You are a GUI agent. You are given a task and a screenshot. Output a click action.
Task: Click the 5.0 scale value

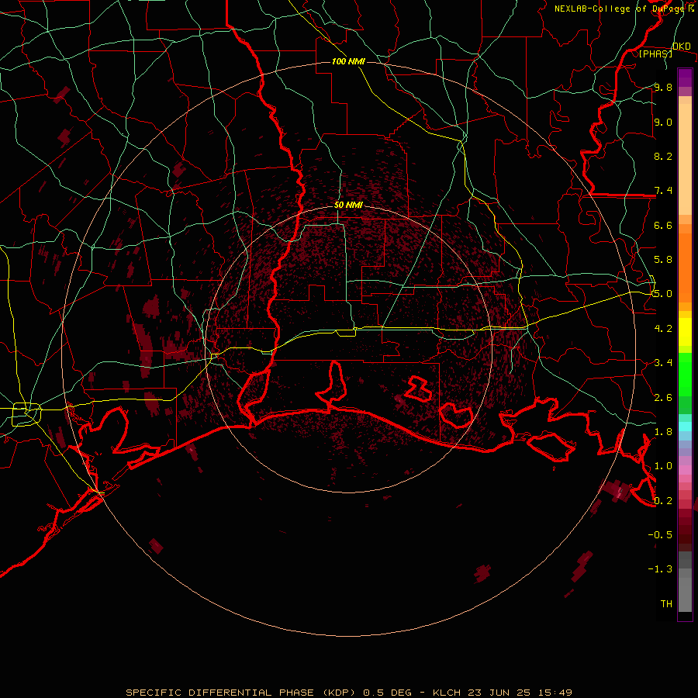pyautogui.click(x=663, y=294)
